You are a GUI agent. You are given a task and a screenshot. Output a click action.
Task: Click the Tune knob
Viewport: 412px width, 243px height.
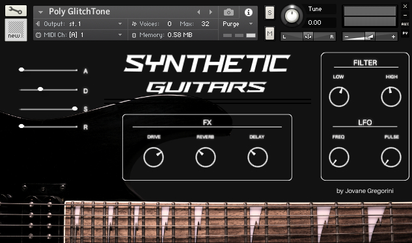tap(292, 16)
